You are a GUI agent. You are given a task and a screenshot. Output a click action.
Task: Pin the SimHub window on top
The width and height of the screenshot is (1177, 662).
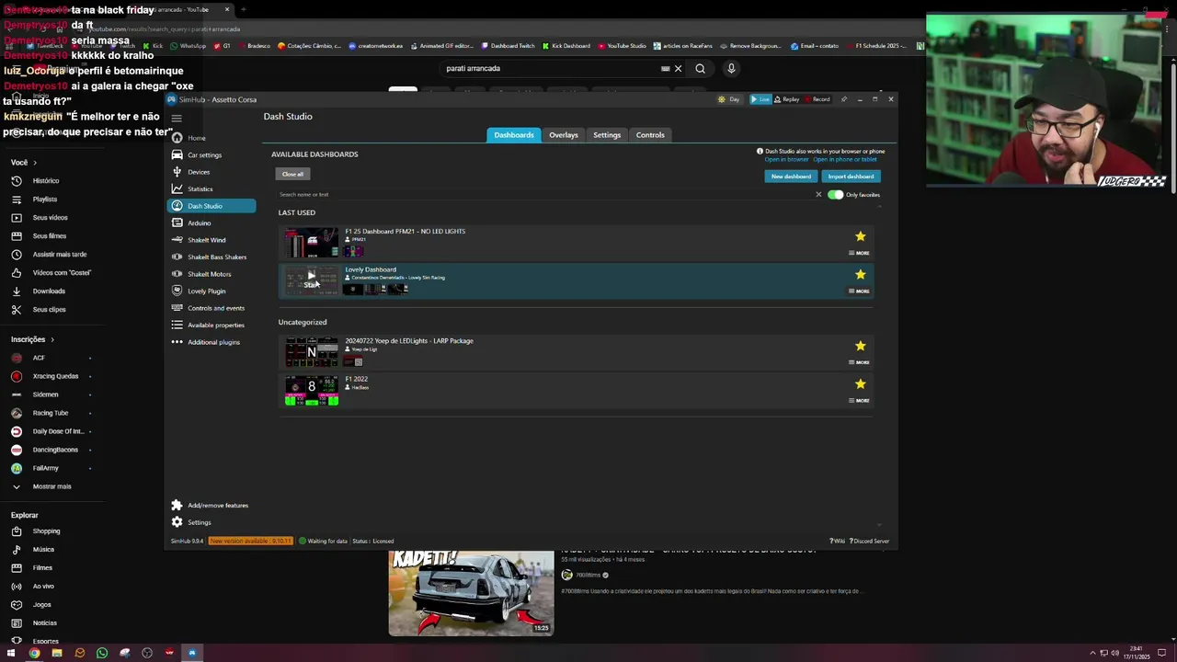coord(843,99)
